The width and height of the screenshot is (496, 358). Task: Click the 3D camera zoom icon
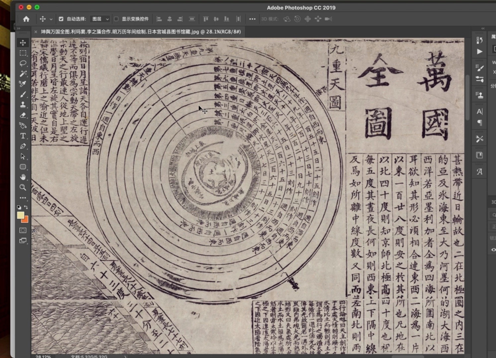pyautogui.click(x=329, y=19)
